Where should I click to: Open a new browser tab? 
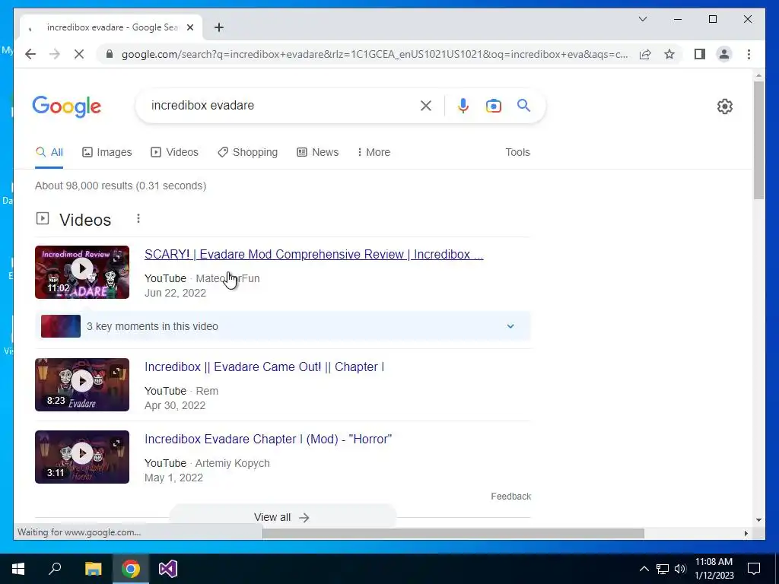tap(219, 27)
